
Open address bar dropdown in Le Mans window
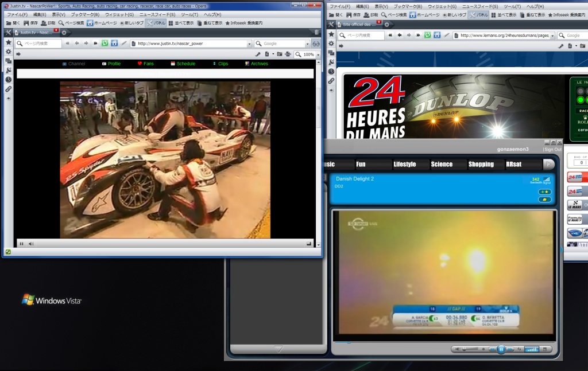click(552, 36)
